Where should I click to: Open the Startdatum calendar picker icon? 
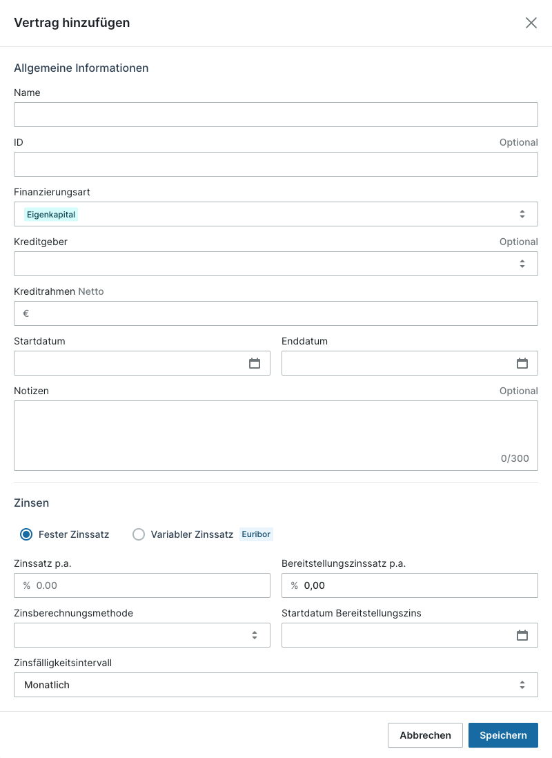pyautogui.click(x=254, y=363)
